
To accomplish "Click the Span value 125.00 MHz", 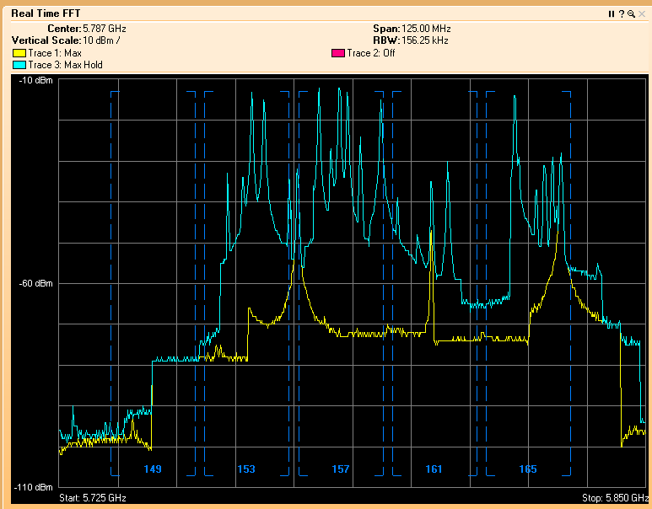I will tap(423, 29).
